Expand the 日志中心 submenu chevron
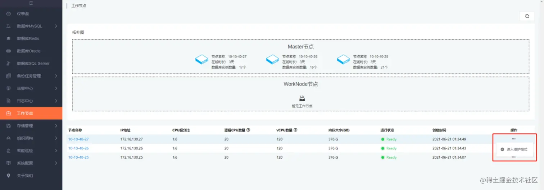 56,101
